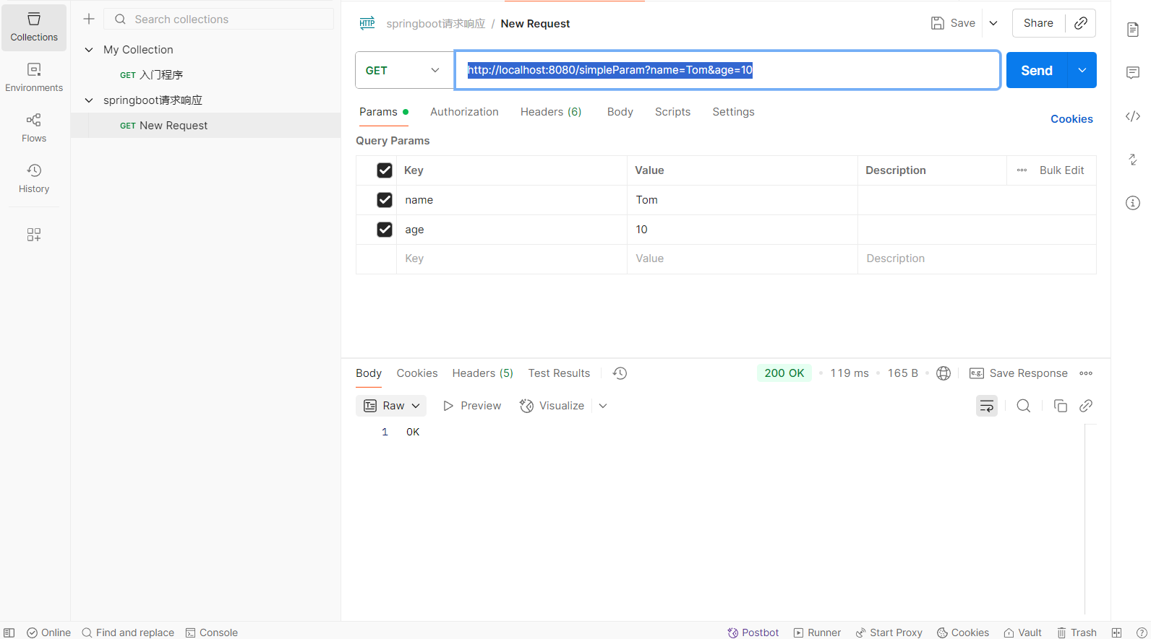Click the Visualize response button
The image size is (1151, 639).
[552, 406]
